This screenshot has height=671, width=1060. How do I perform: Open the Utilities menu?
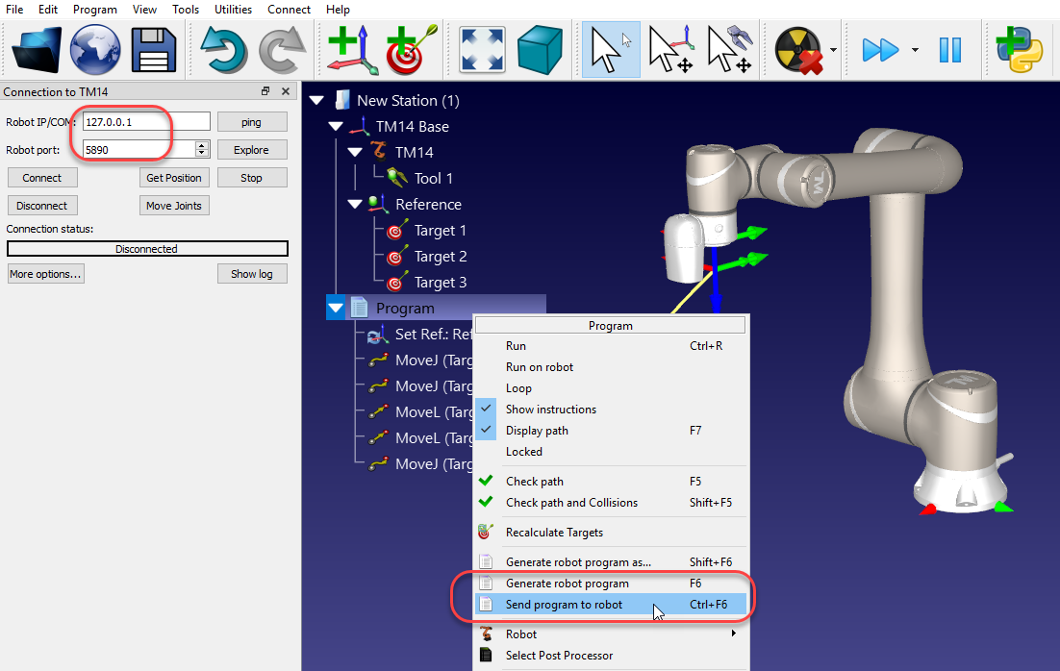(233, 9)
